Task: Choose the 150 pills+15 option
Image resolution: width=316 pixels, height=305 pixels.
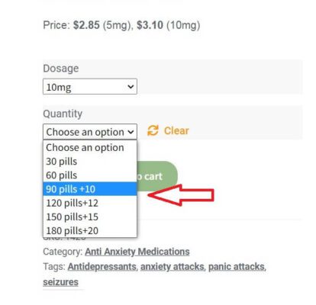Action: 90,217
